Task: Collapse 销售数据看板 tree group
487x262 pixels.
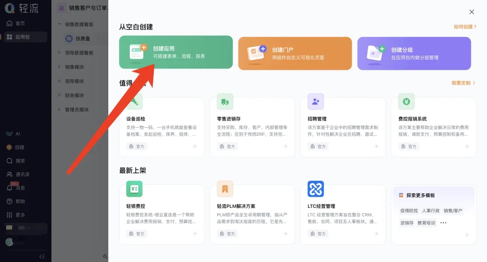Action: point(60,24)
